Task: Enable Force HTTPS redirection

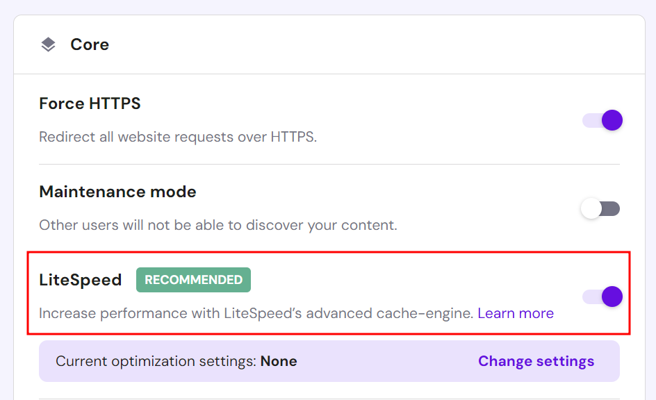Action: pos(600,120)
